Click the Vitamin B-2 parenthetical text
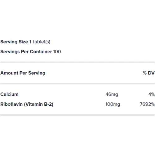The height and width of the screenshot is (155, 155). pos(39,104)
